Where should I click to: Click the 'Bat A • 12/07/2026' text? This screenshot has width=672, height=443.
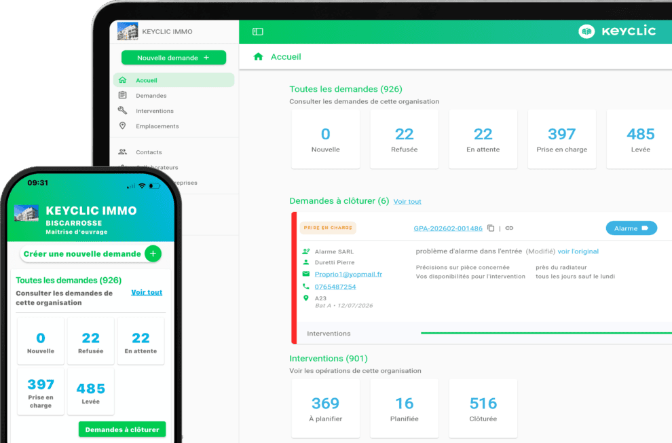pyautogui.click(x=343, y=306)
